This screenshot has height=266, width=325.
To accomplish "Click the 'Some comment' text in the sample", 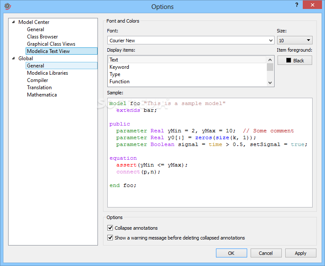I will [273, 131].
